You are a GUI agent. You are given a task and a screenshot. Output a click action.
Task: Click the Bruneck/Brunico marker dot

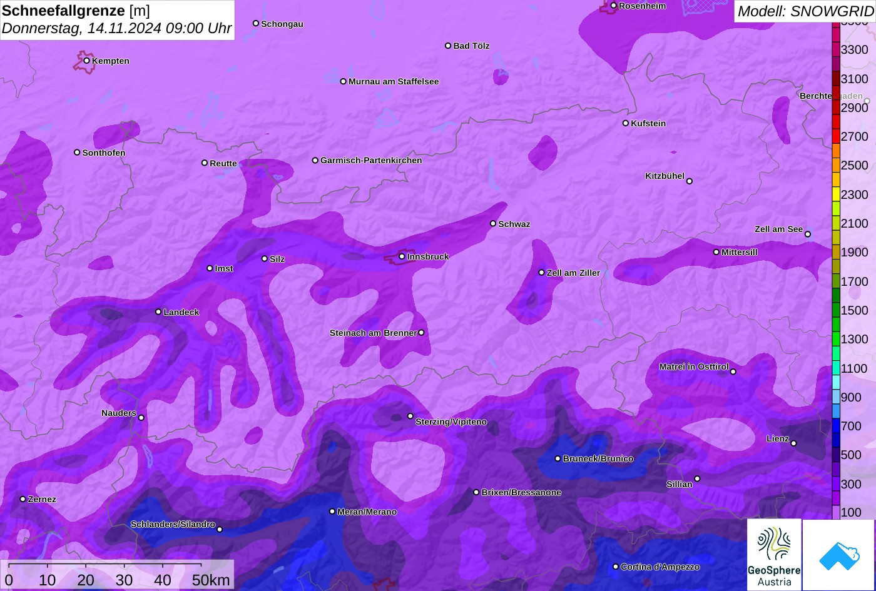coord(558,458)
